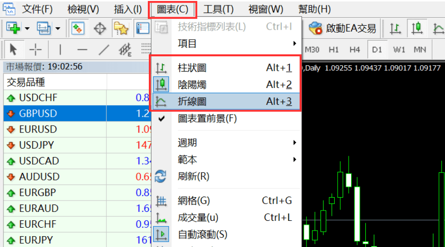The height and width of the screenshot is (247, 445).
Task: Select the Crosshair drawing tool
Action: tap(36, 49)
